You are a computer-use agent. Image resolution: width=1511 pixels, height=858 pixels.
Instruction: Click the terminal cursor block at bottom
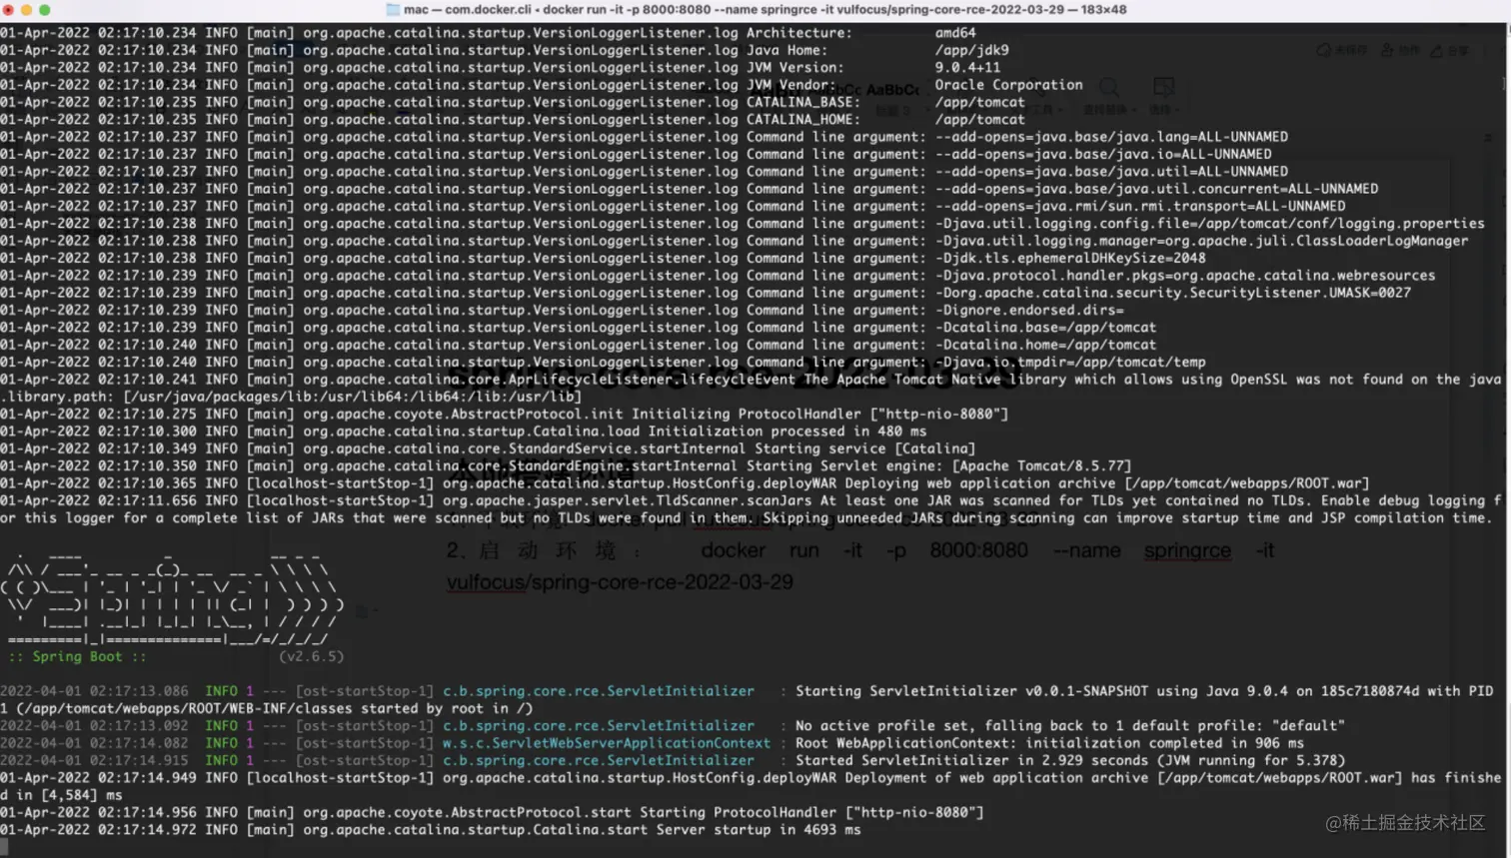[x=4, y=847]
